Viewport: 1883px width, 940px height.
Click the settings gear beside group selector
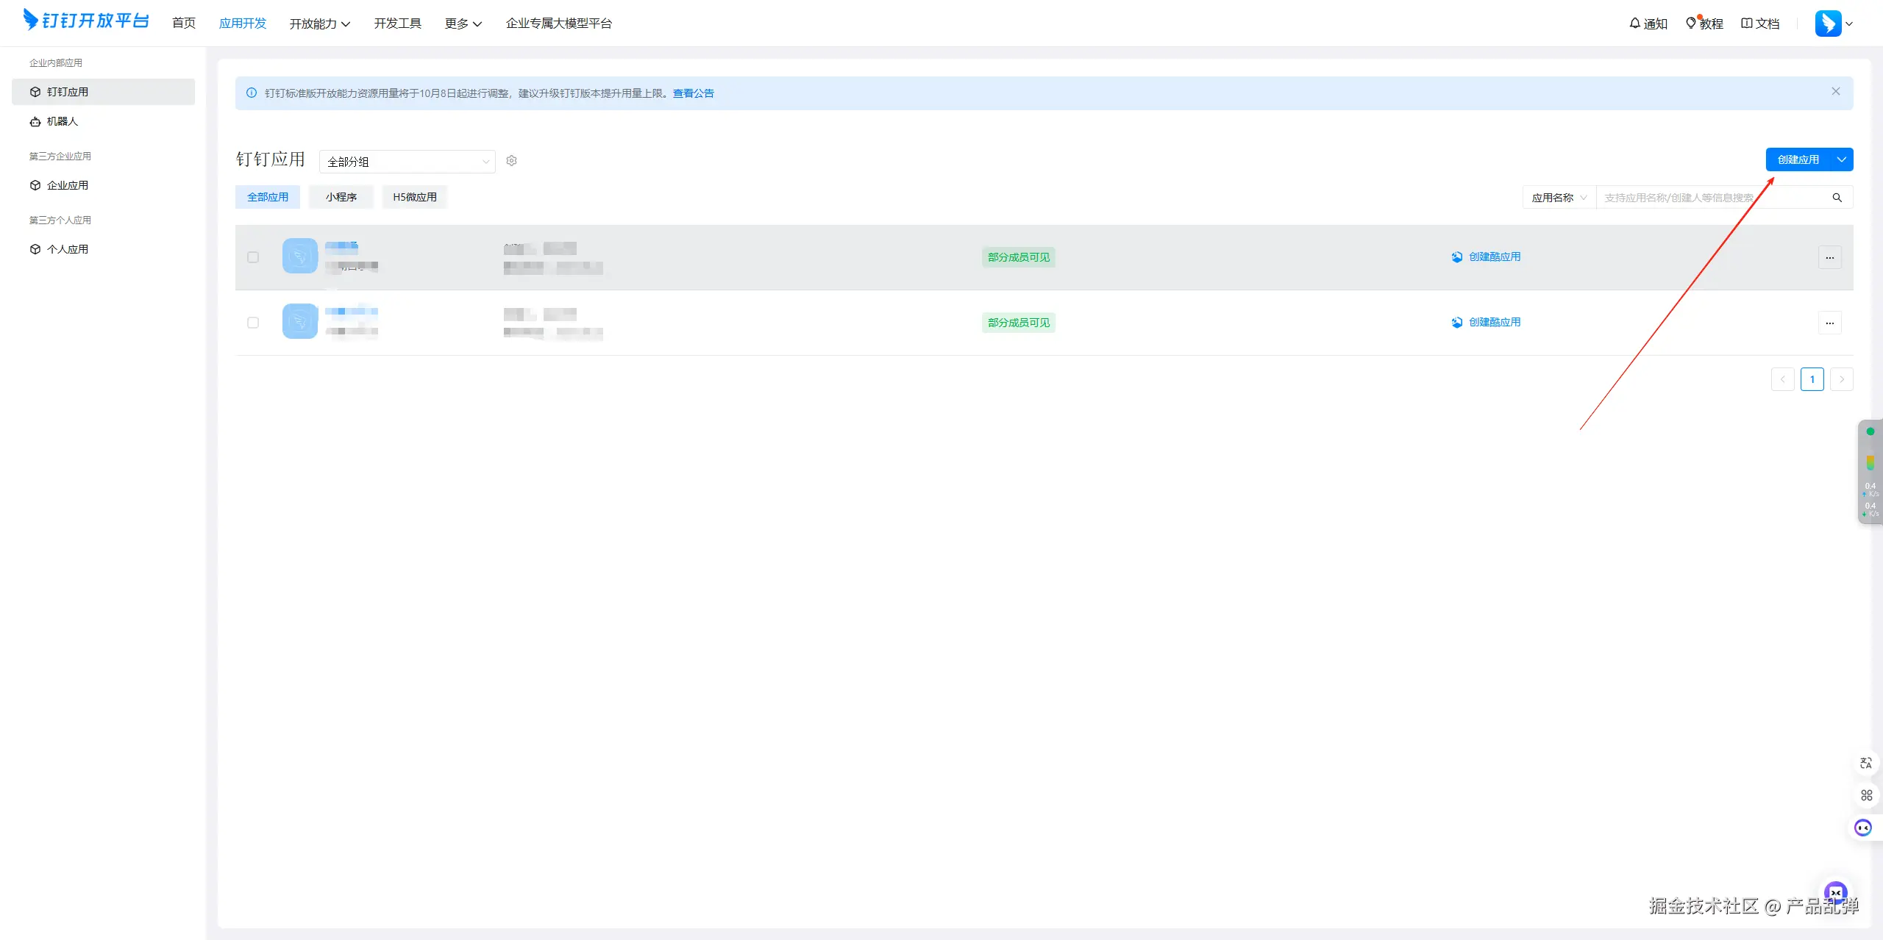(x=511, y=160)
